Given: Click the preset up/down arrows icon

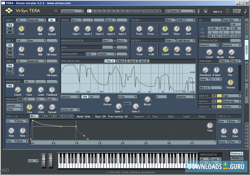Looking at the screenshot, I should coord(198,11).
